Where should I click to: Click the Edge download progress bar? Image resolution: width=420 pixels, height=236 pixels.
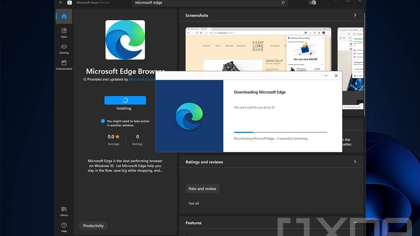click(280, 133)
